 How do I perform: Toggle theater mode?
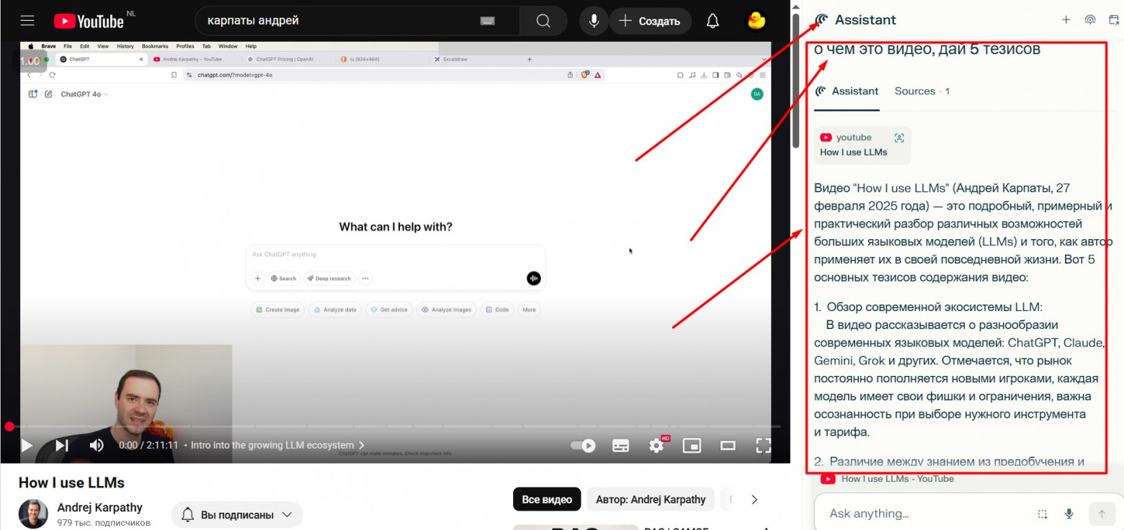(728, 445)
